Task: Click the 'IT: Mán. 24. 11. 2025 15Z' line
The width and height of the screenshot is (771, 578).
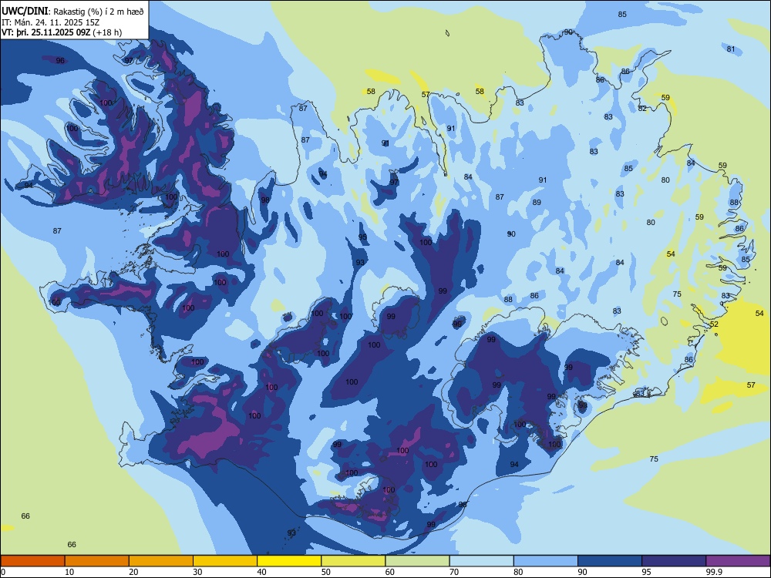Action: pos(51,22)
